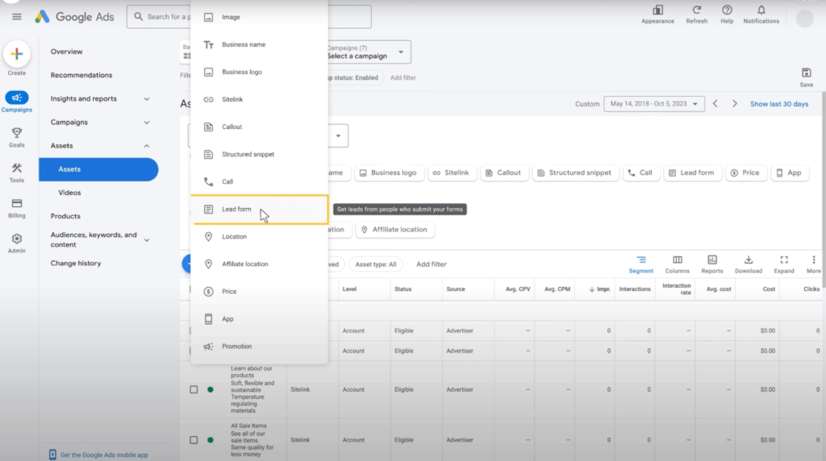Image resolution: width=826 pixels, height=461 pixels.
Task: Open the date range dropdown
Action: 653,104
